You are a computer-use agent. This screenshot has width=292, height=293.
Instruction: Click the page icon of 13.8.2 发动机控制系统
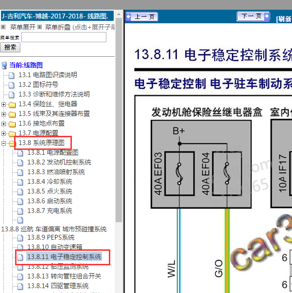[20, 163]
